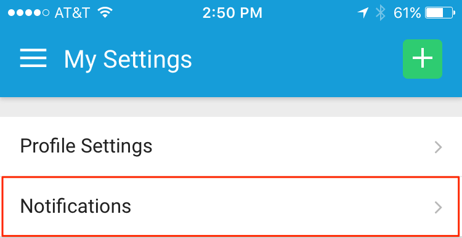The image size is (462, 238).
Task: Click the battery level icon
Action: [440, 13]
